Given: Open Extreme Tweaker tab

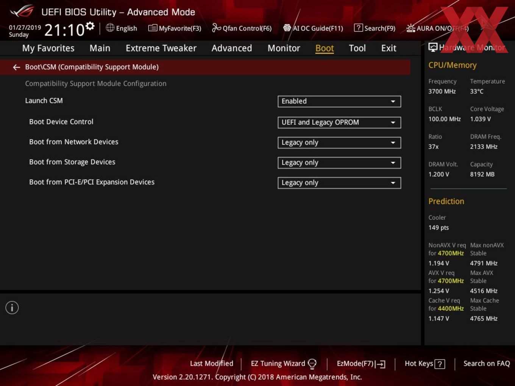Looking at the screenshot, I should point(161,48).
